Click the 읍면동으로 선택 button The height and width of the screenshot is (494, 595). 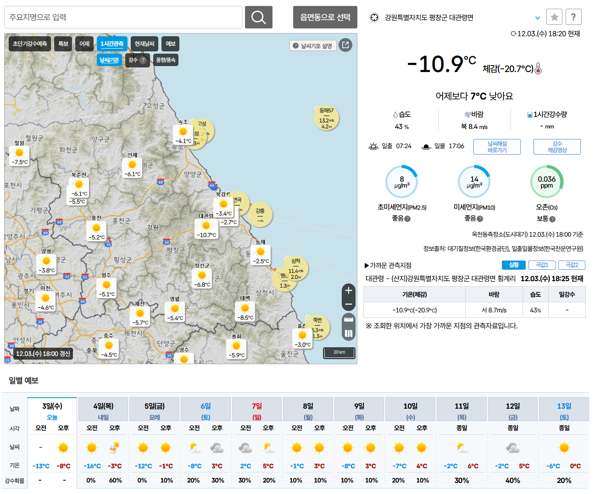pos(325,17)
